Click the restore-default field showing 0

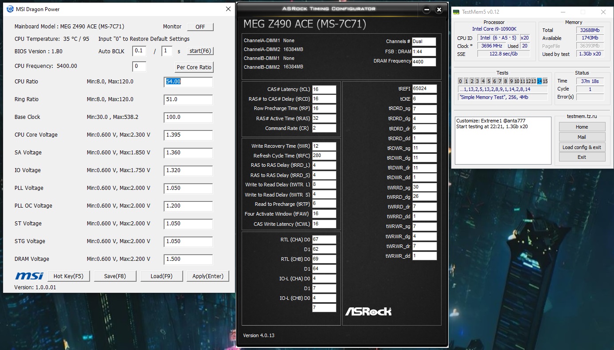click(139, 67)
